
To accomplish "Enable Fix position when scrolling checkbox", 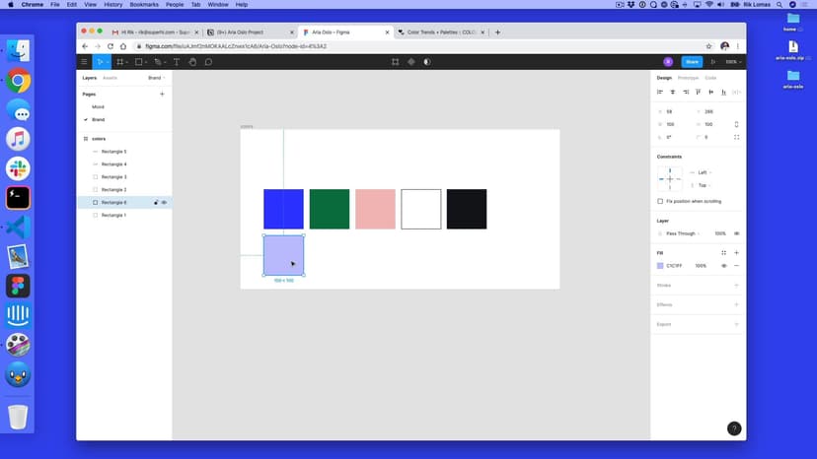I will pos(660,201).
